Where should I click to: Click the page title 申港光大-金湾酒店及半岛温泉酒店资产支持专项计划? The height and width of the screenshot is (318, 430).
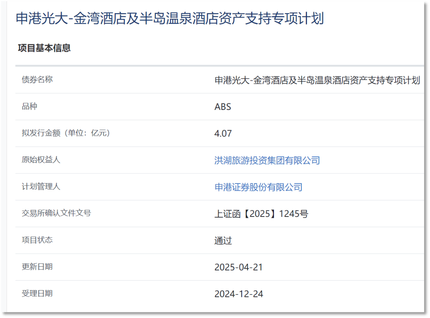pyautogui.click(x=170, y=19)
